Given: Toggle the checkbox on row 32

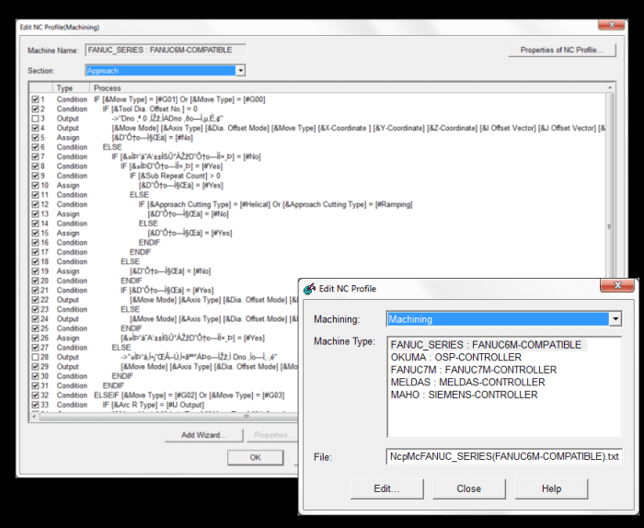Looking at the screenshot, I should (x=35, y=395).
